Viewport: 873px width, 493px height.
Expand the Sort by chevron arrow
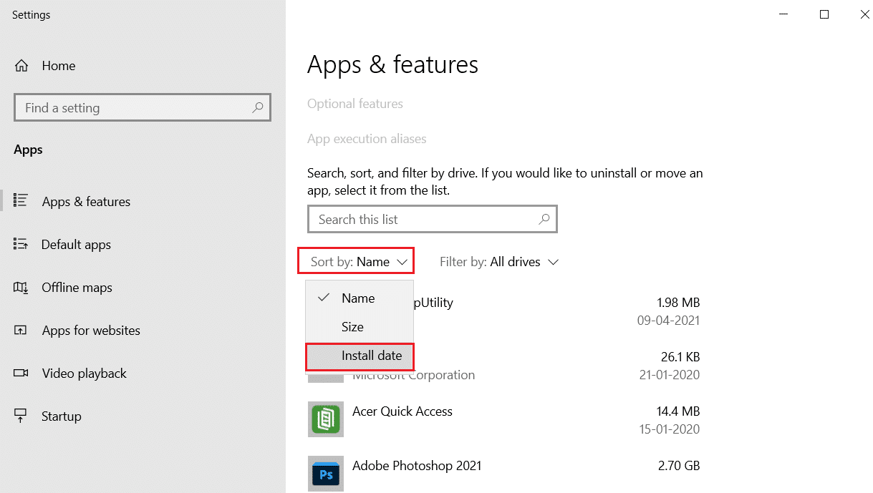pyautogui.click(x=402, y=260)
